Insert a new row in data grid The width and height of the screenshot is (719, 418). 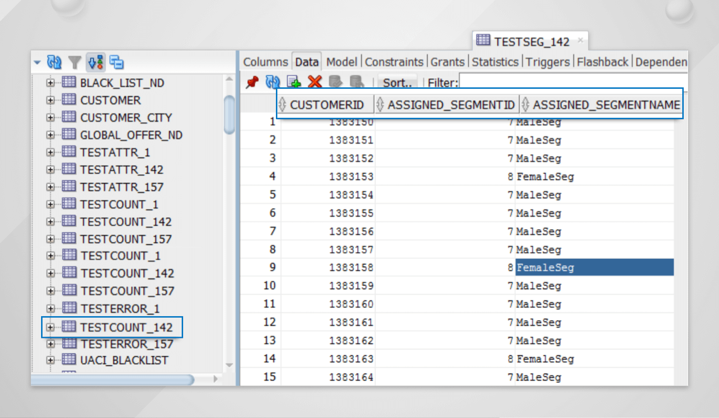[294, 82]
